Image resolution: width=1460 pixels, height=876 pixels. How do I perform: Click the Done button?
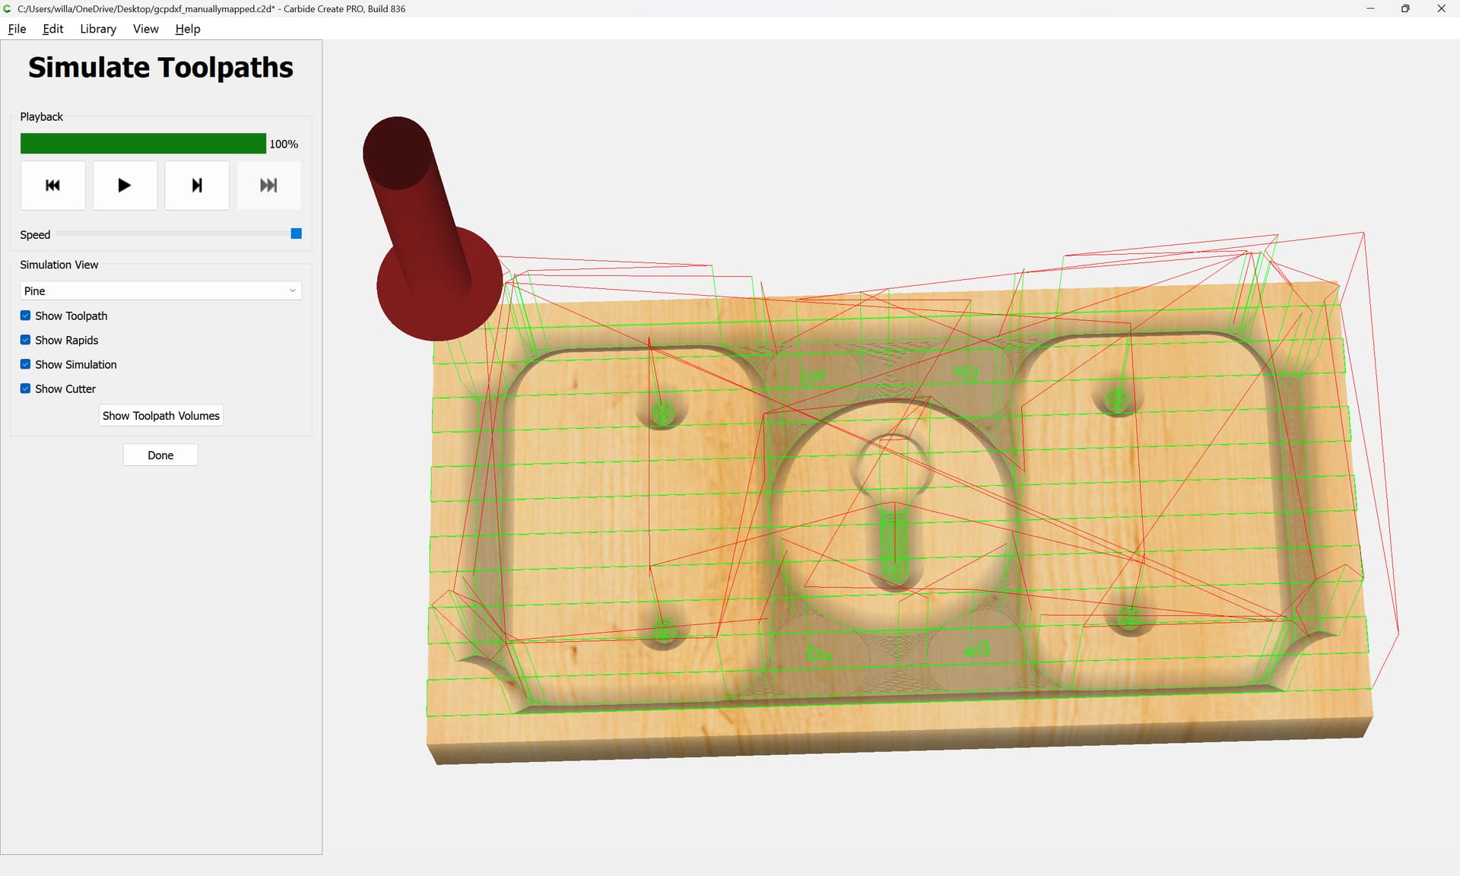click(160, 455)
